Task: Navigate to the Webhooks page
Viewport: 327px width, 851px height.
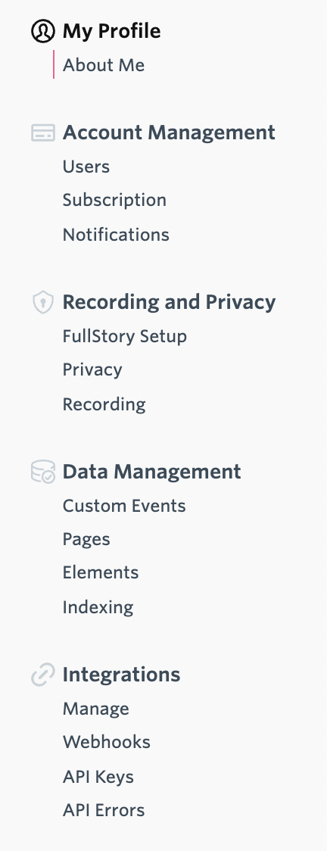Action: pyautogui.click(x=107, y=742)
